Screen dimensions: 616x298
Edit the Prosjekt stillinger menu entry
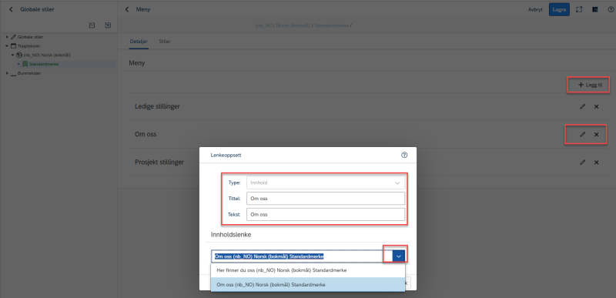[x=583, y=162]
